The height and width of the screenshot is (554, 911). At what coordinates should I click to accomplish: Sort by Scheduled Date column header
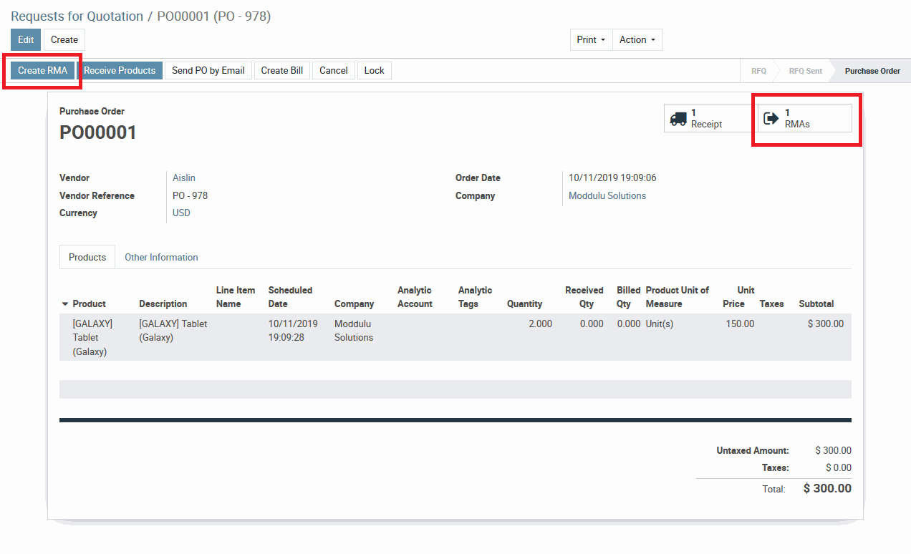[x=290, y=297]
